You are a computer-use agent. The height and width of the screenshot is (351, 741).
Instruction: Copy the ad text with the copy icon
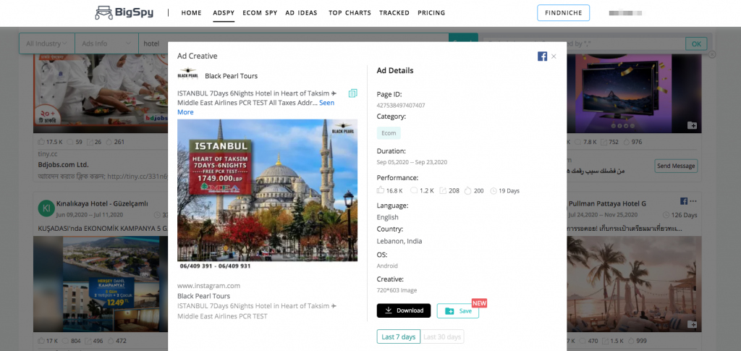click(352, 93)
